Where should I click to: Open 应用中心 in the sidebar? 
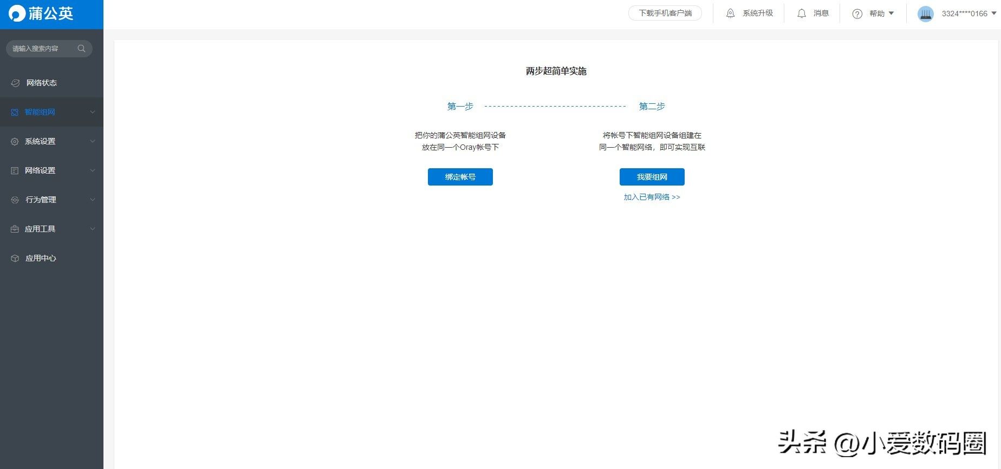(51, 258)
